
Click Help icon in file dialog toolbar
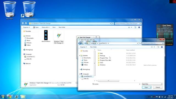pyautogui.click(x=162, y=47)
